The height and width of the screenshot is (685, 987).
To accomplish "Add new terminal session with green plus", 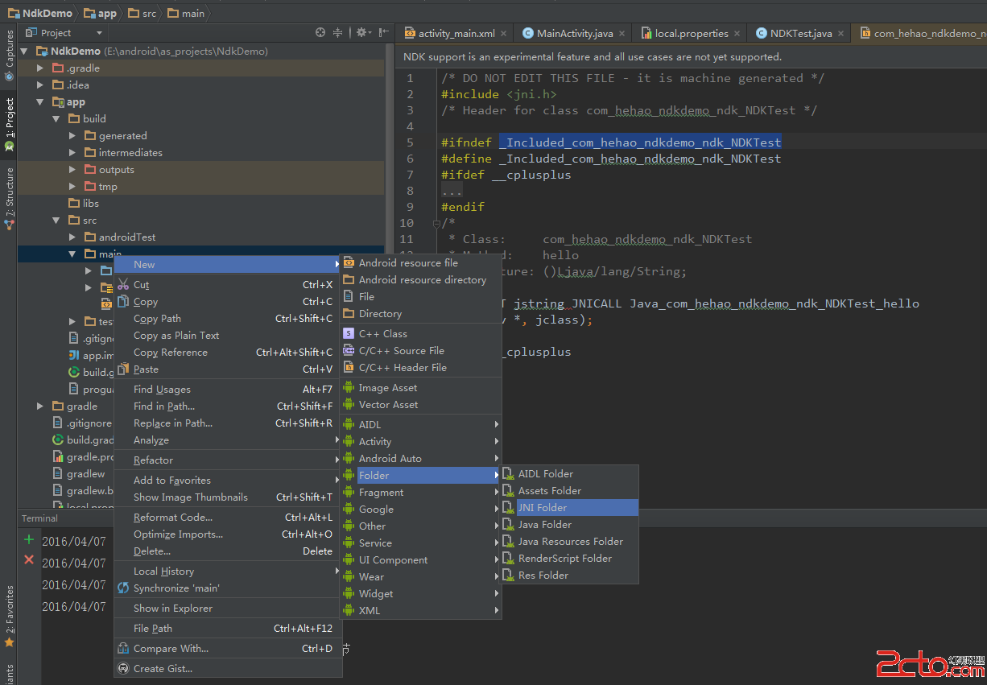I will (x=29, y=539).
